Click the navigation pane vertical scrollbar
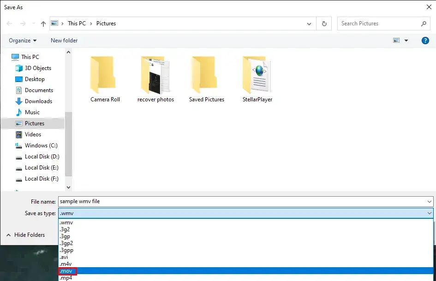Viewport: 436px width, 281px height. point(69,138)
